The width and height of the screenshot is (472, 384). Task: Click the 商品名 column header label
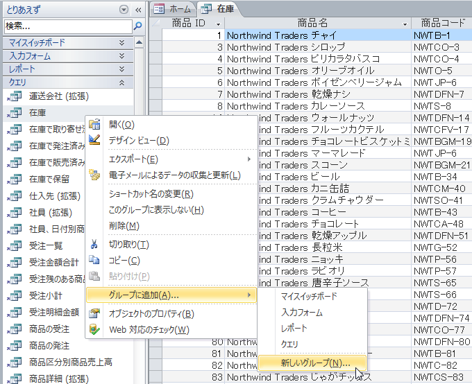312,23
